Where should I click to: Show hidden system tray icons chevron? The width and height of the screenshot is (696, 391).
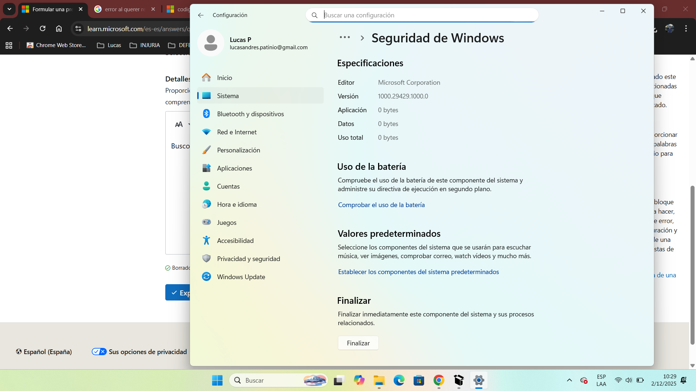[x=569, y=380]
